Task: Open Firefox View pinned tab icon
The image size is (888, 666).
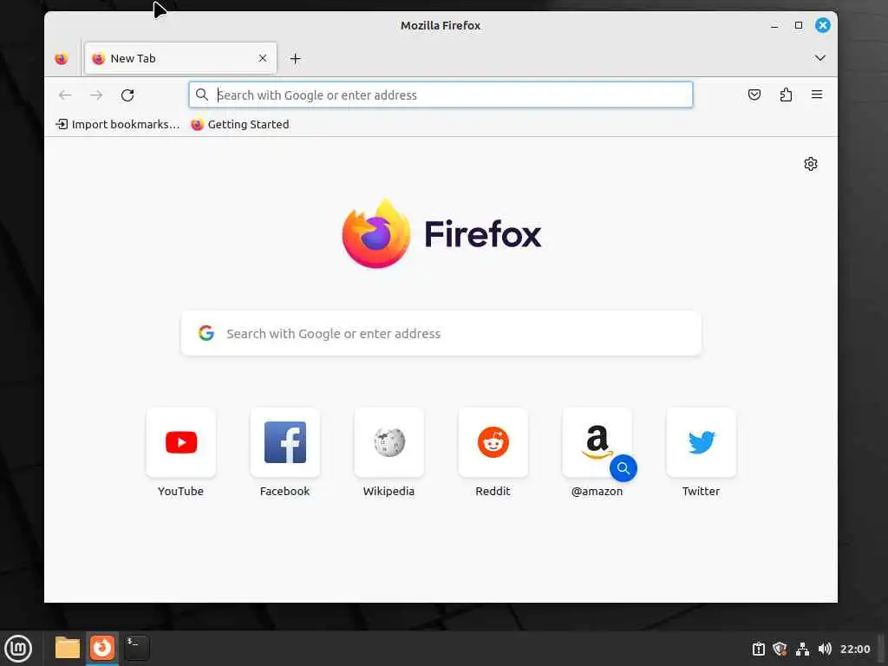Action: point(62,58)
